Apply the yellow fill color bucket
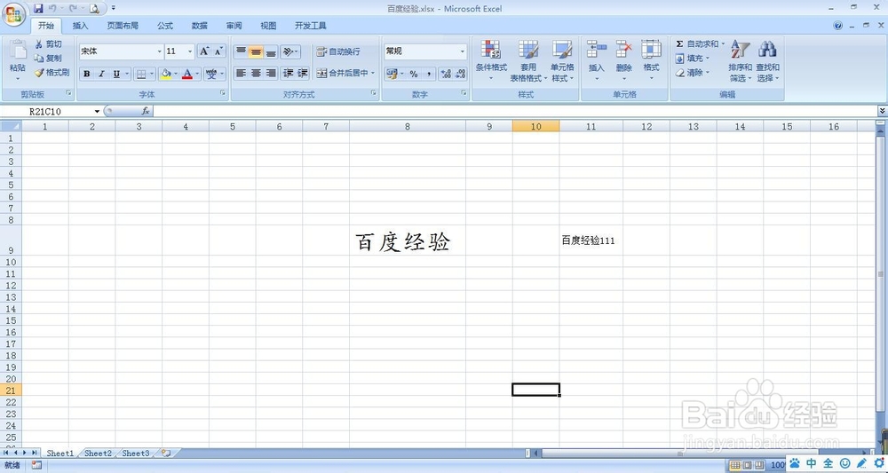The width and height of the screenshot is (888, 473). [x=166, y=74]
